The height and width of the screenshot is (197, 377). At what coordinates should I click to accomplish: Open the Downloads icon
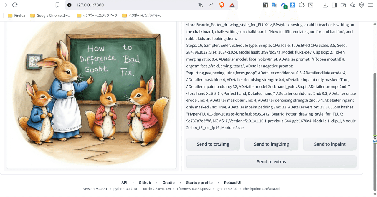(325, 5)
